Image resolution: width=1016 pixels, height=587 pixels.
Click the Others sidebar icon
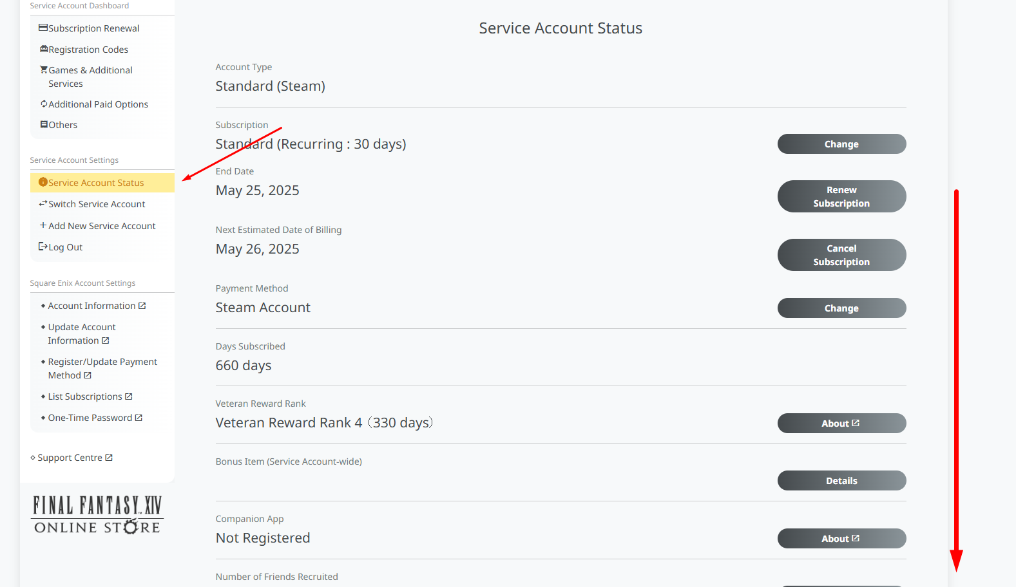44,124
